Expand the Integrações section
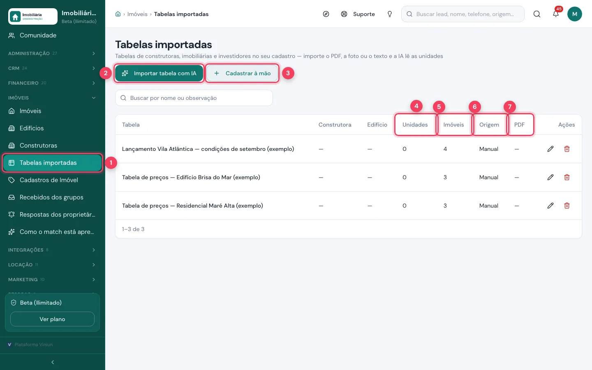This screenshot has height=370, width=592. pyautogui.click(x=53, y=250)
